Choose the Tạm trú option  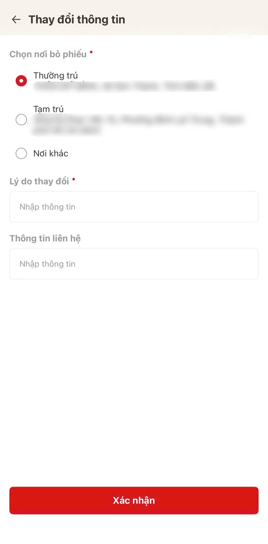click(21, 119)
